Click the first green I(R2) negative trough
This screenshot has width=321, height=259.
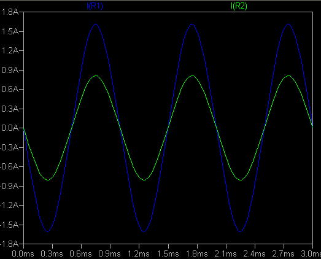48,180
